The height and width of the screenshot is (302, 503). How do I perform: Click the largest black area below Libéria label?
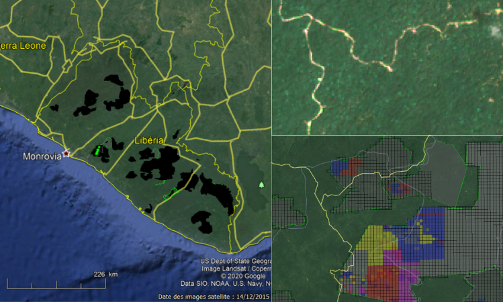click(160, 164)
